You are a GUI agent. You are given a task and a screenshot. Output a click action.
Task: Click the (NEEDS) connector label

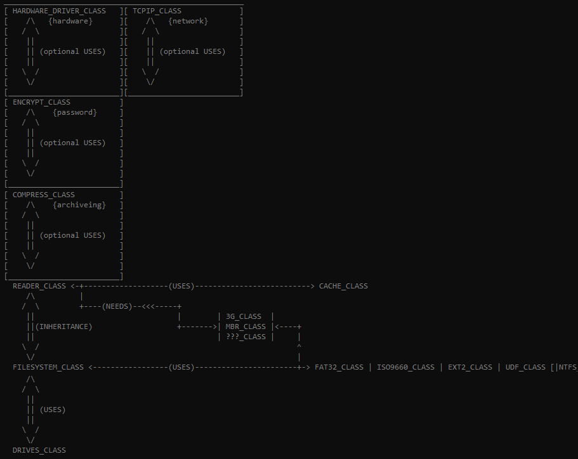coord(117,306)
